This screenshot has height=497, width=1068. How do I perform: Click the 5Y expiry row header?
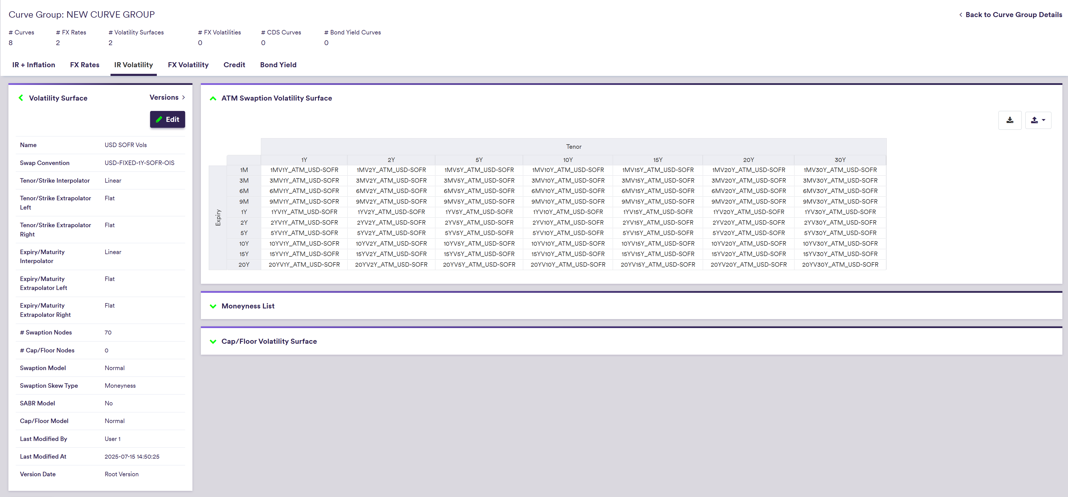click(x=244, y=233)
